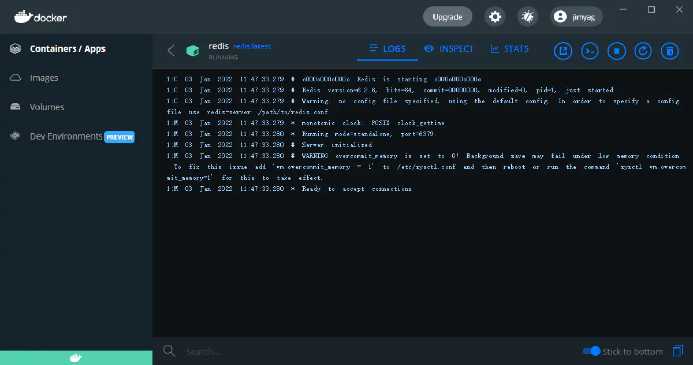Click the whale icon in bottom status bar
The image size is (693, 365).
pyautogui.click(x=76, y=358)
